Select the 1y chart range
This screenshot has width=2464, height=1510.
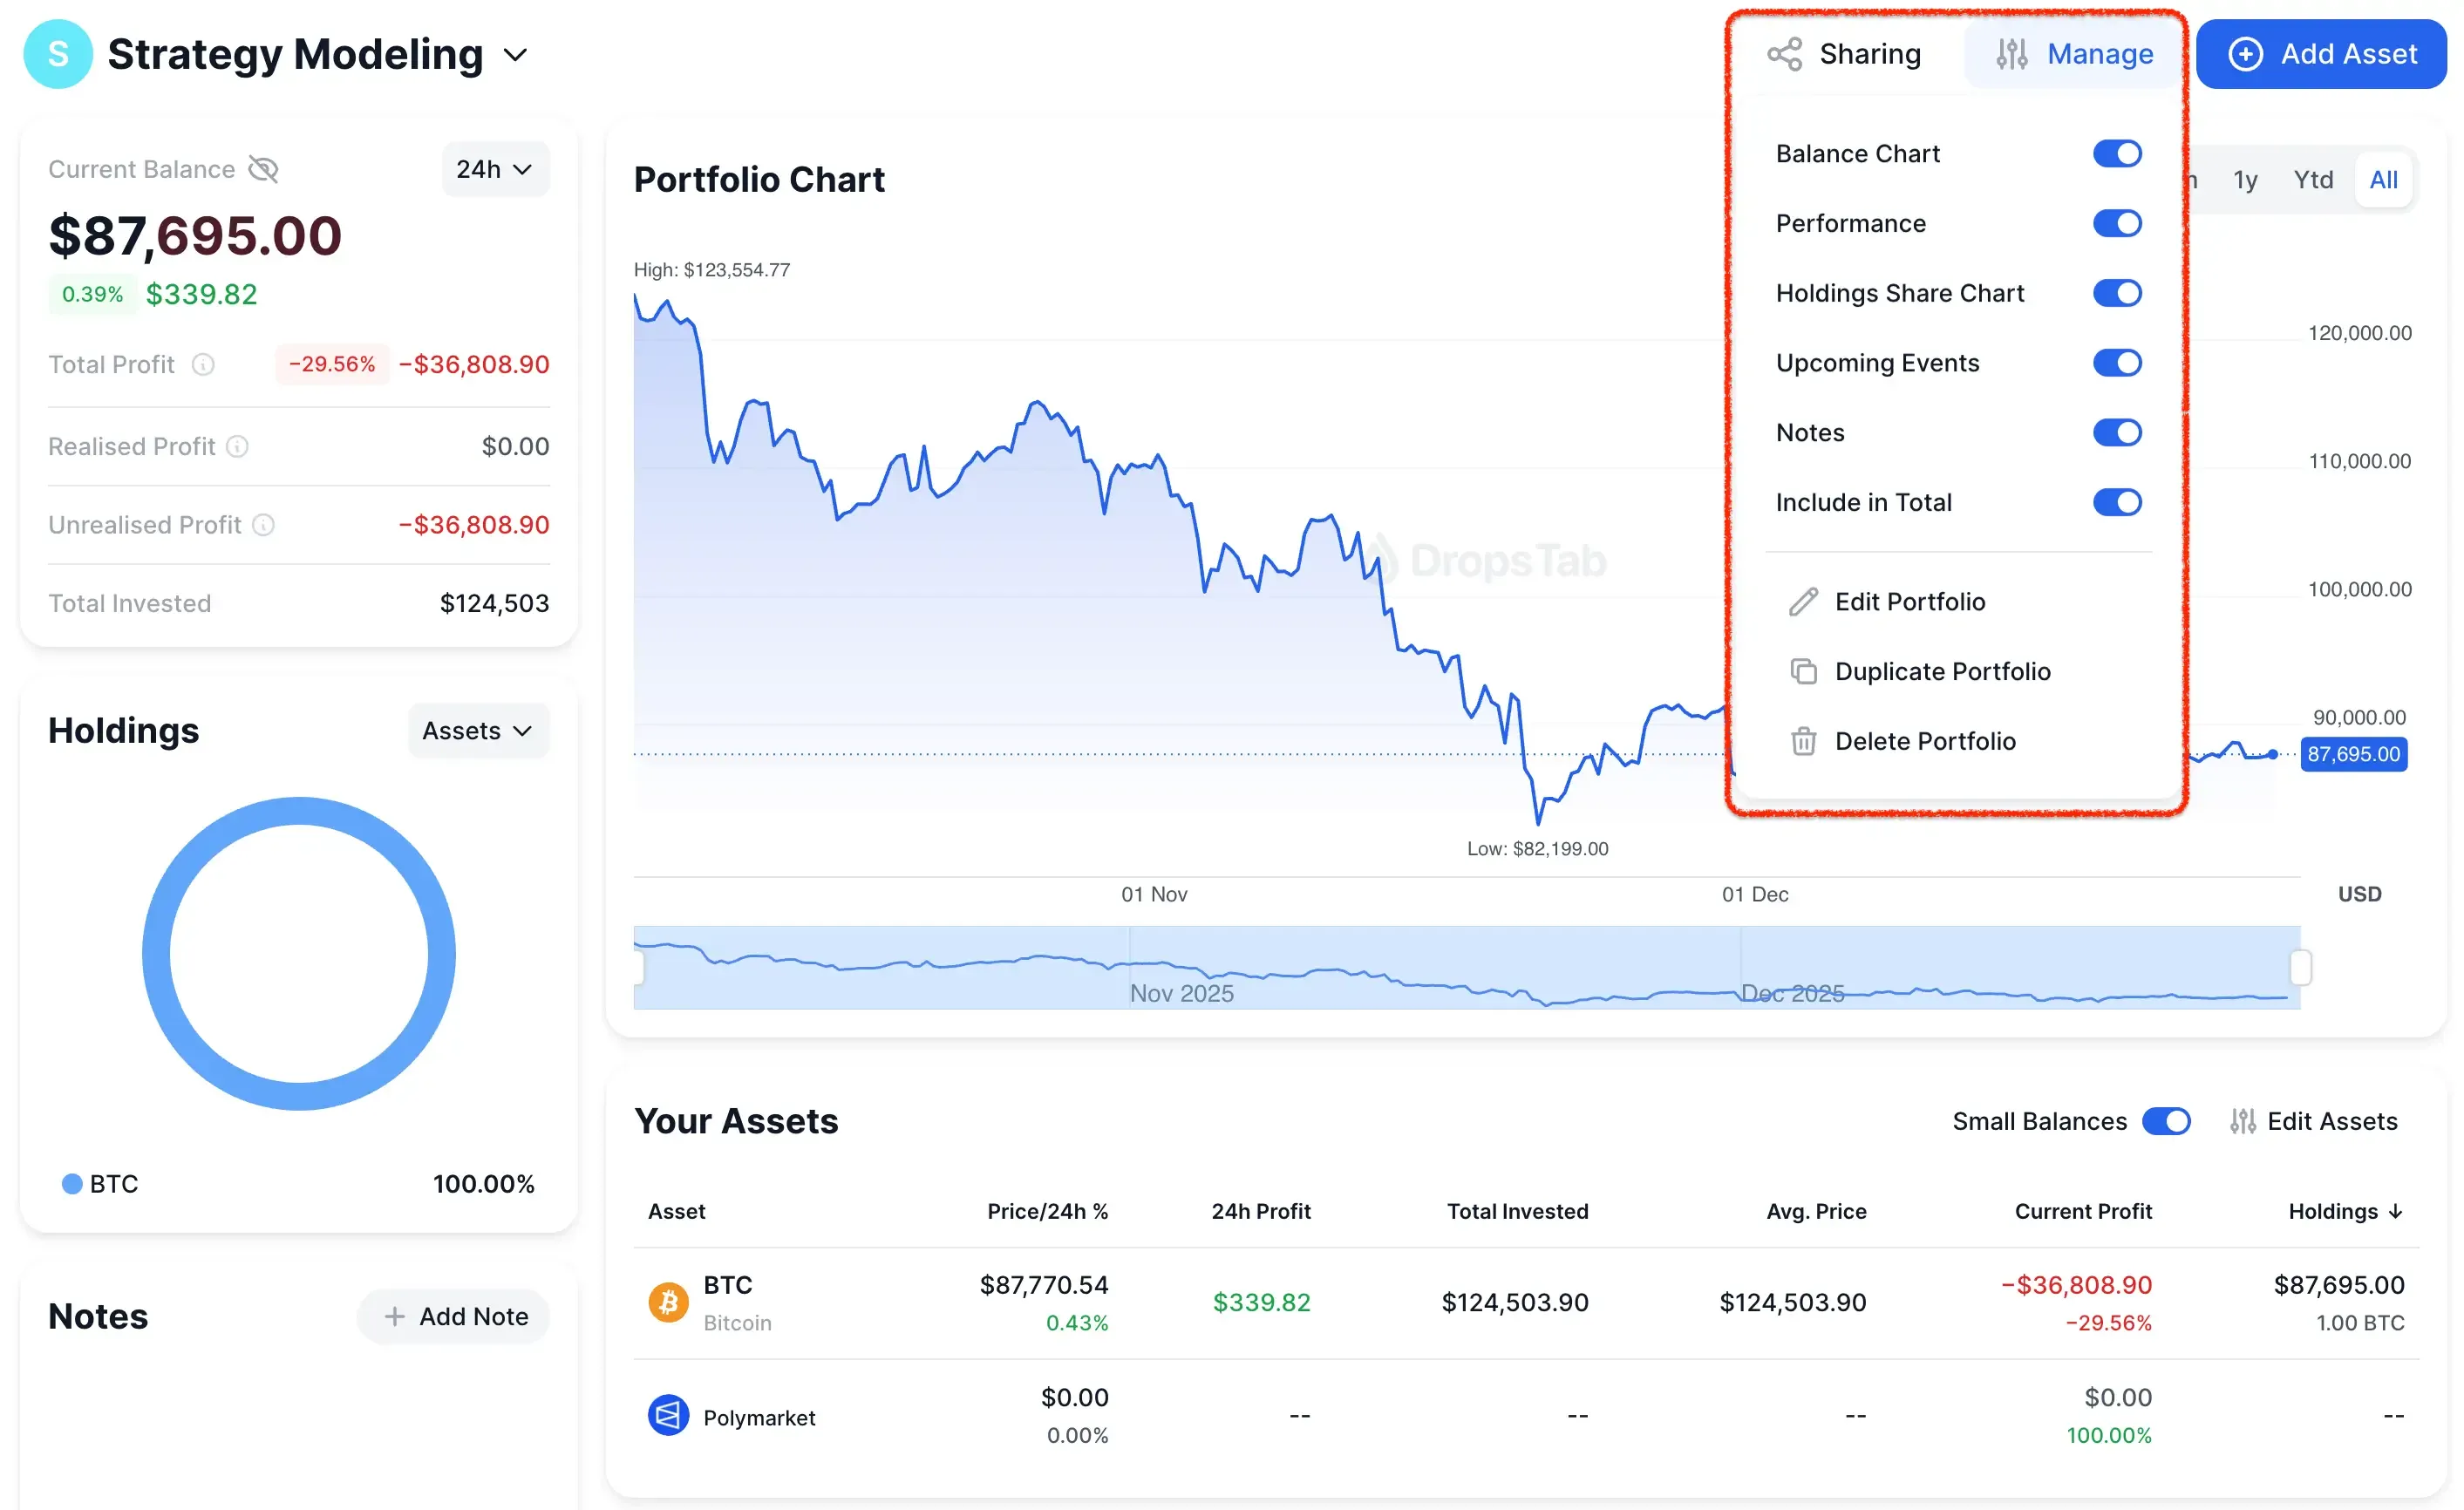point(2245,179)
